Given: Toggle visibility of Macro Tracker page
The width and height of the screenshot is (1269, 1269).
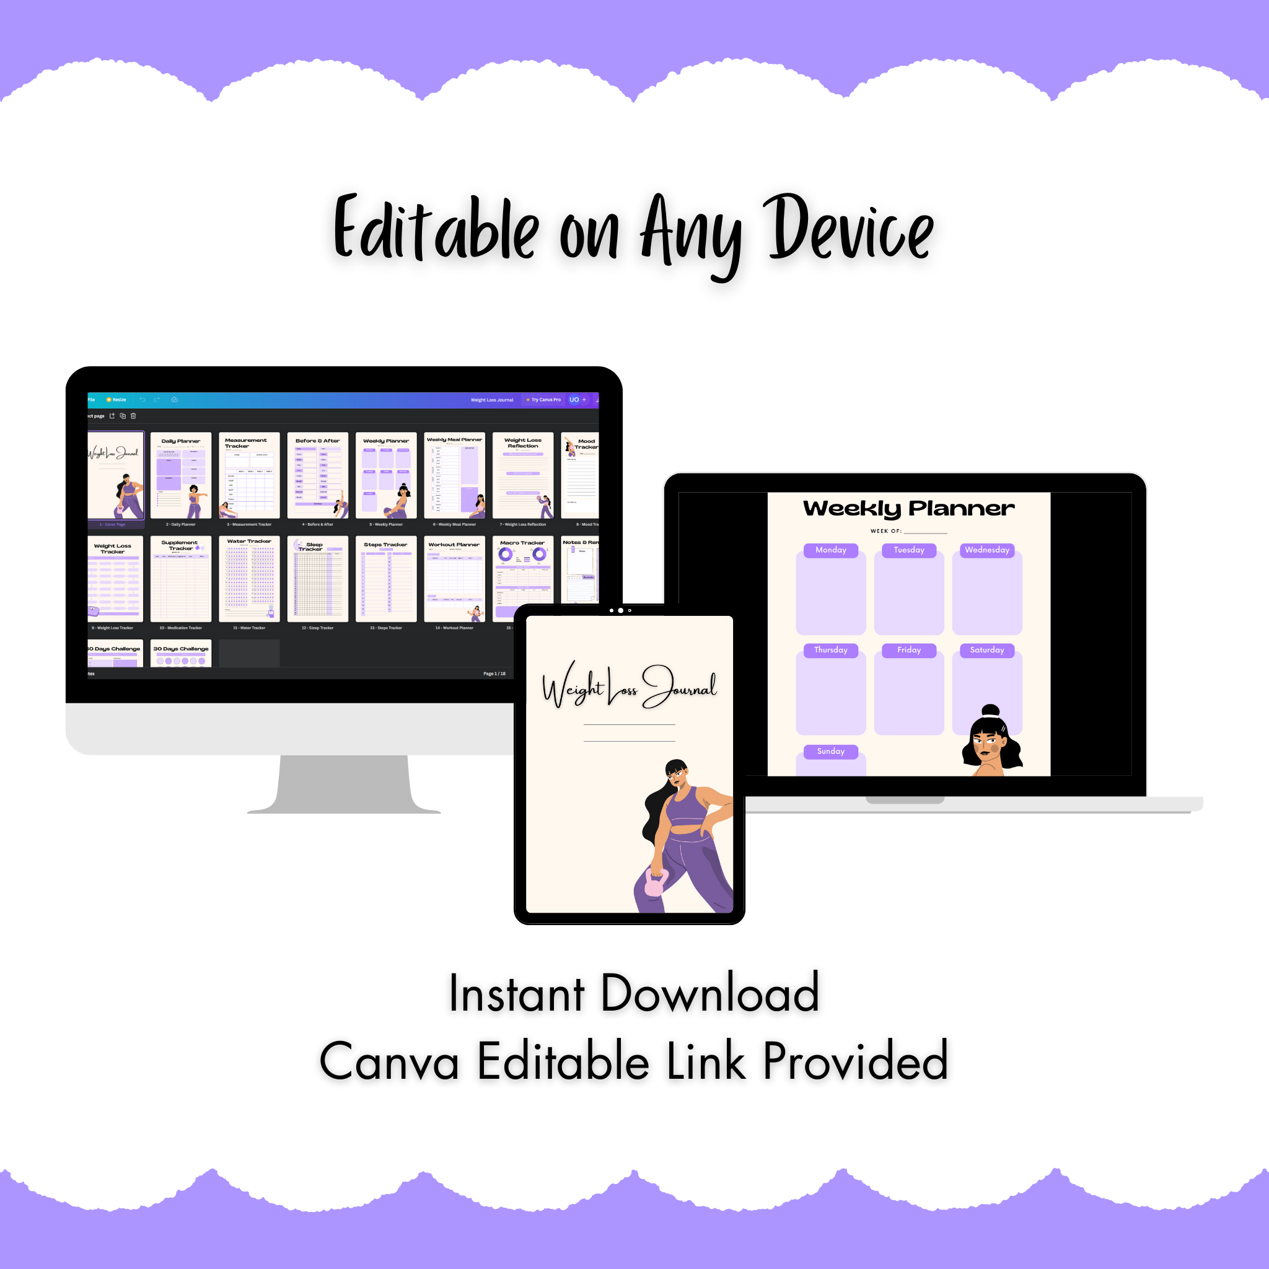Looking at the screenshot, I should (527, 577).
